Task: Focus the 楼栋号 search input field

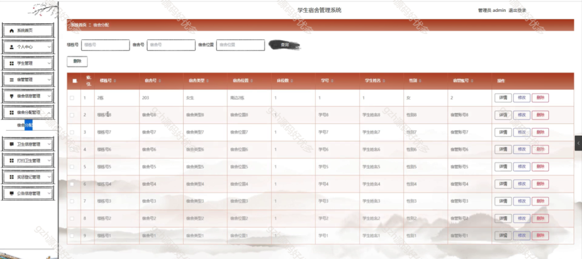Action: 105,45
